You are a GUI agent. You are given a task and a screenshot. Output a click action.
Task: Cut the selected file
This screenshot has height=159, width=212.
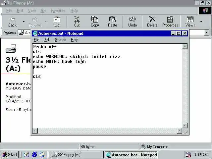77,22
